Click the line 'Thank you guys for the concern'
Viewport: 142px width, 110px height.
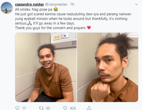point(50,28)
